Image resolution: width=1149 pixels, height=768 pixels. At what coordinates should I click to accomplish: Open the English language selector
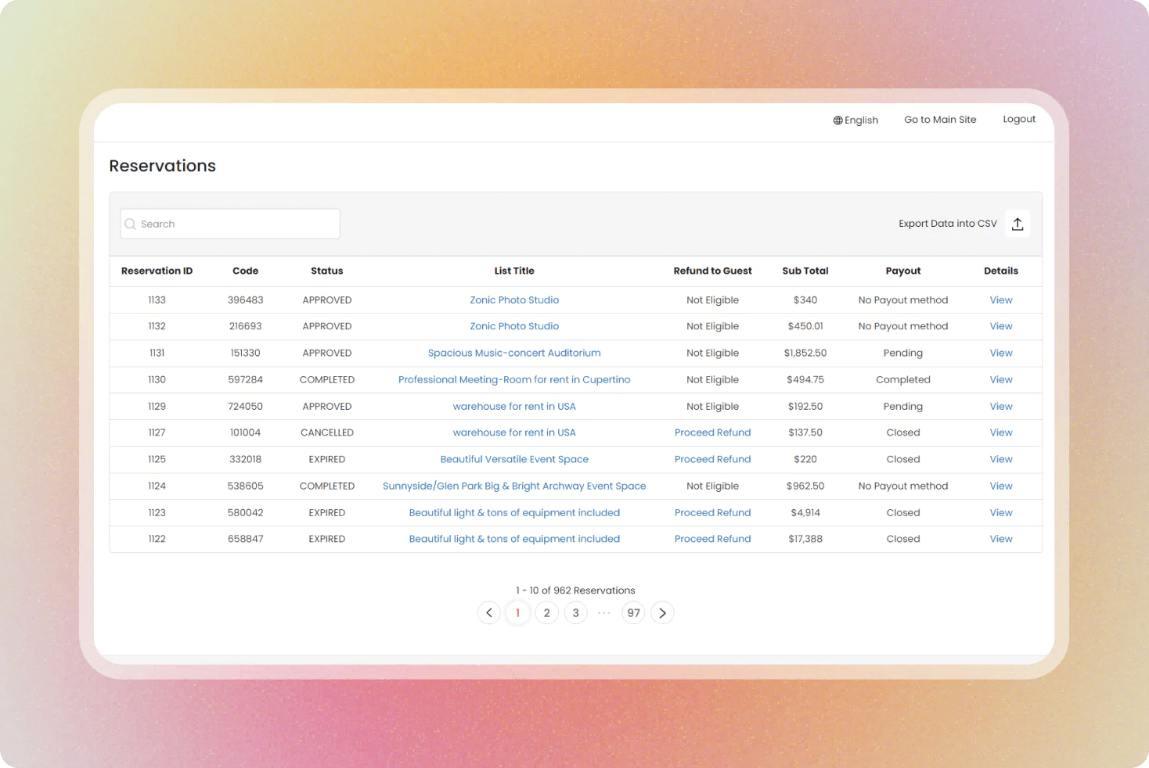[855, 120]
